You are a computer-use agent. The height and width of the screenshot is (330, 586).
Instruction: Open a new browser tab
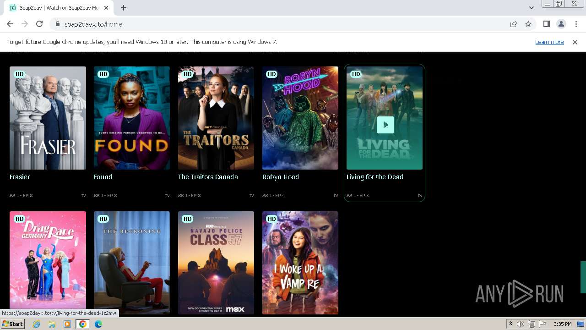(124, 8)
